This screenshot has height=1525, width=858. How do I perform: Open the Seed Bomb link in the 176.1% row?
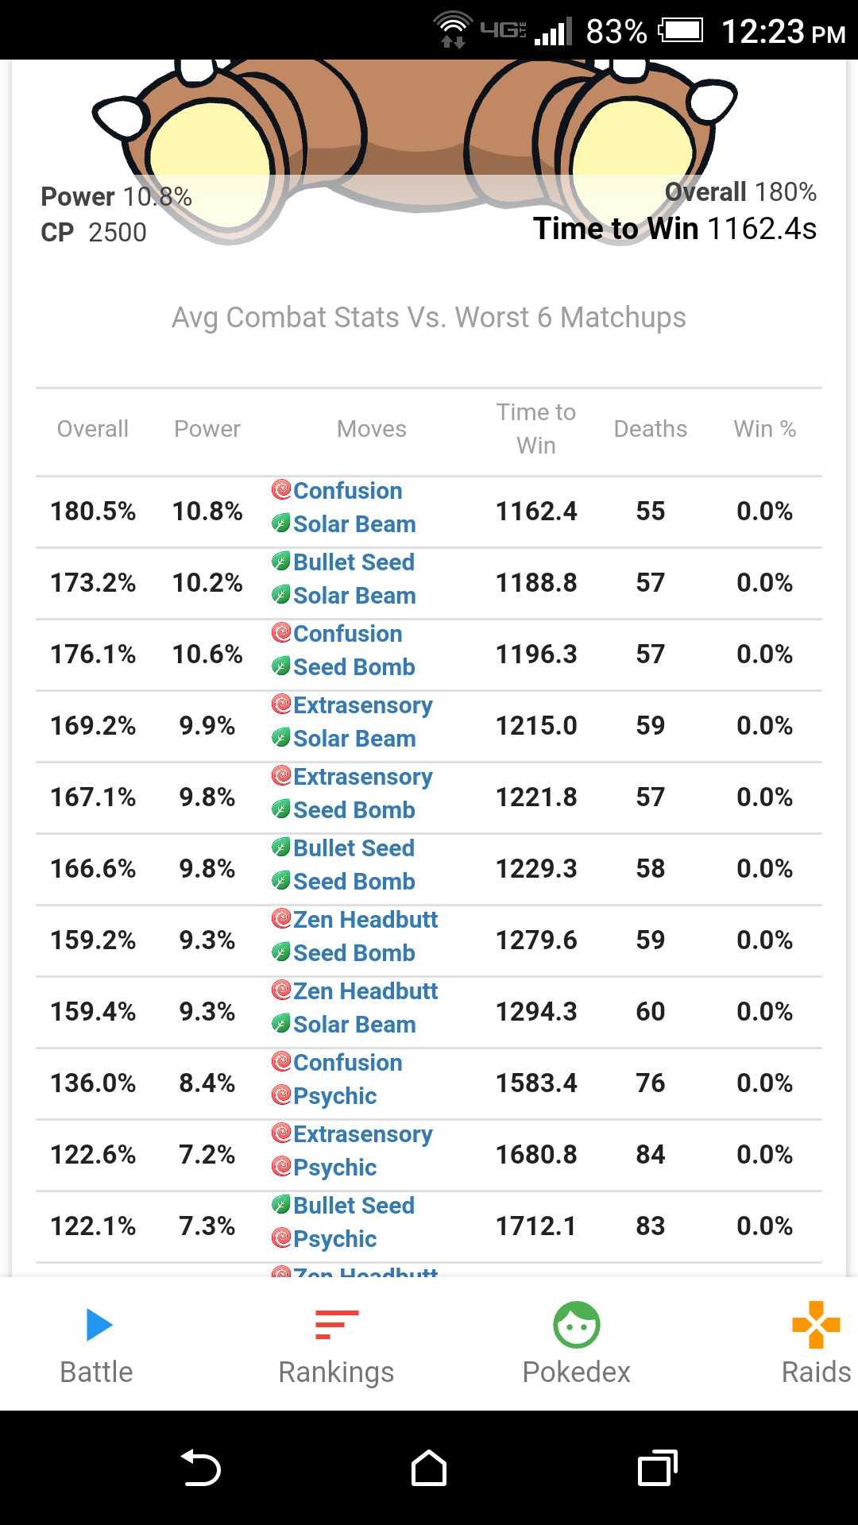(x=354, y=667)
